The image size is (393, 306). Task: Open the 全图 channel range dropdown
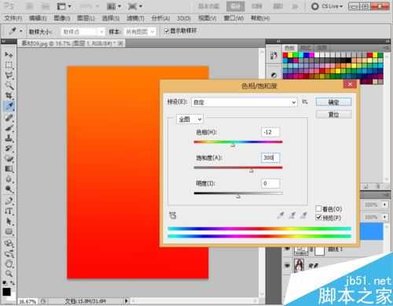coord(190,120)
